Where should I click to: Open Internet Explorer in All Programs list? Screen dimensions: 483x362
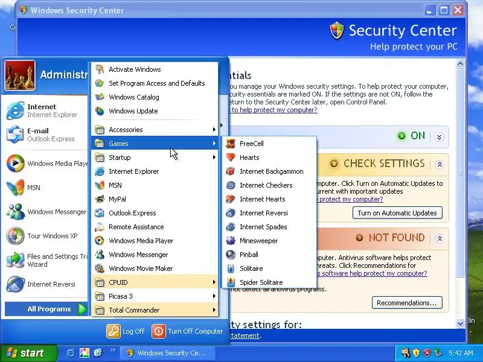[155, 171]
